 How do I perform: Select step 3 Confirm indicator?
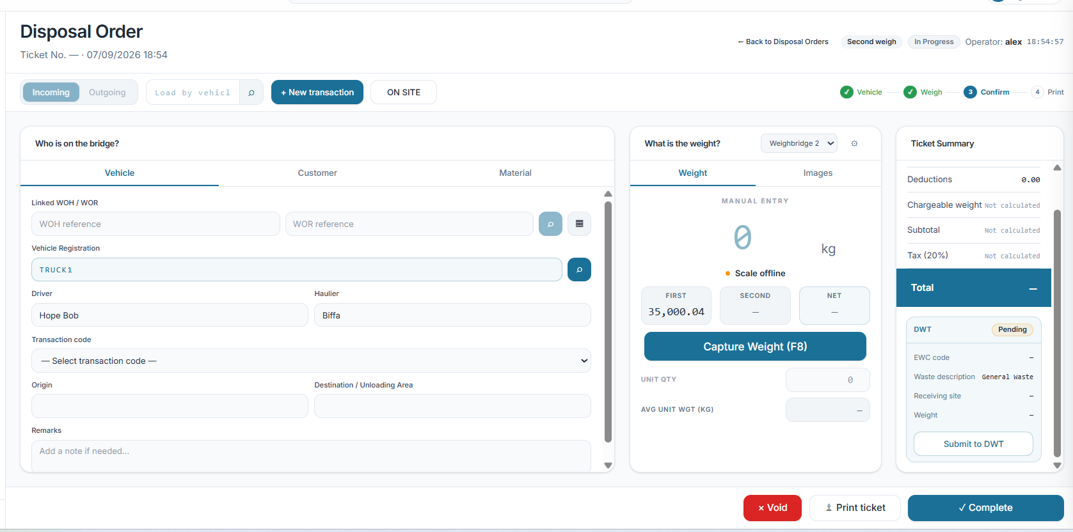click(x=970, y=92)
